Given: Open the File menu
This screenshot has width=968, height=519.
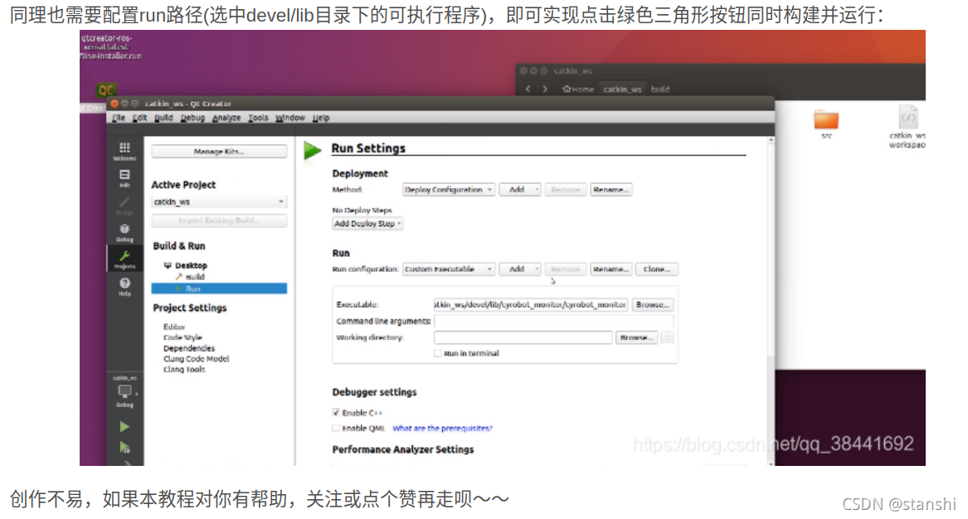Looking at the screenshot, I should [x=119, y=118].
